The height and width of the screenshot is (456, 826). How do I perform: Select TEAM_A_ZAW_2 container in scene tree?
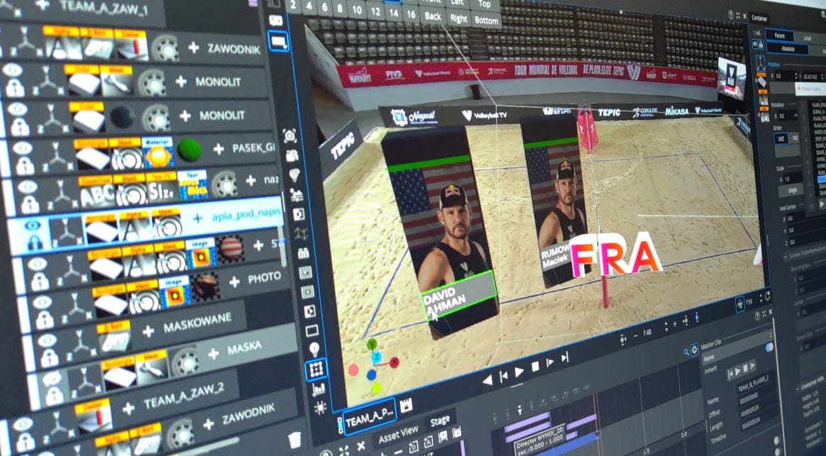pyautogui.click(x=184, y=397)
